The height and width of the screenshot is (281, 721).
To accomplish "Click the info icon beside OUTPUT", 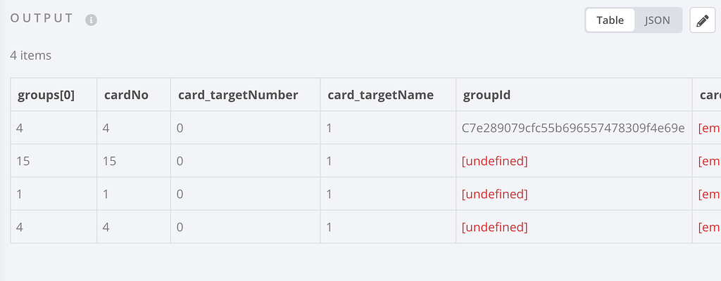I will [91, 20].
